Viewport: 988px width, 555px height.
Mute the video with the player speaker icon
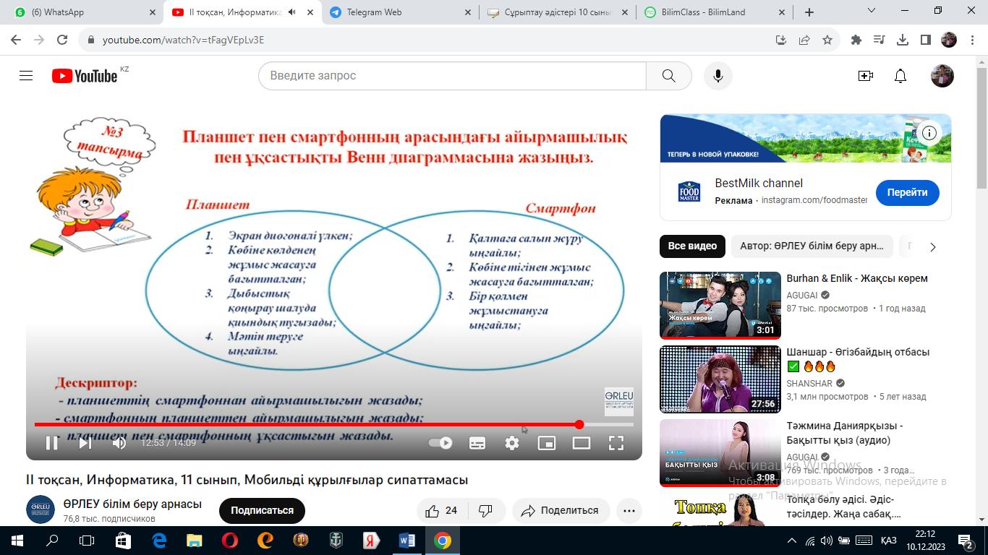119,443
